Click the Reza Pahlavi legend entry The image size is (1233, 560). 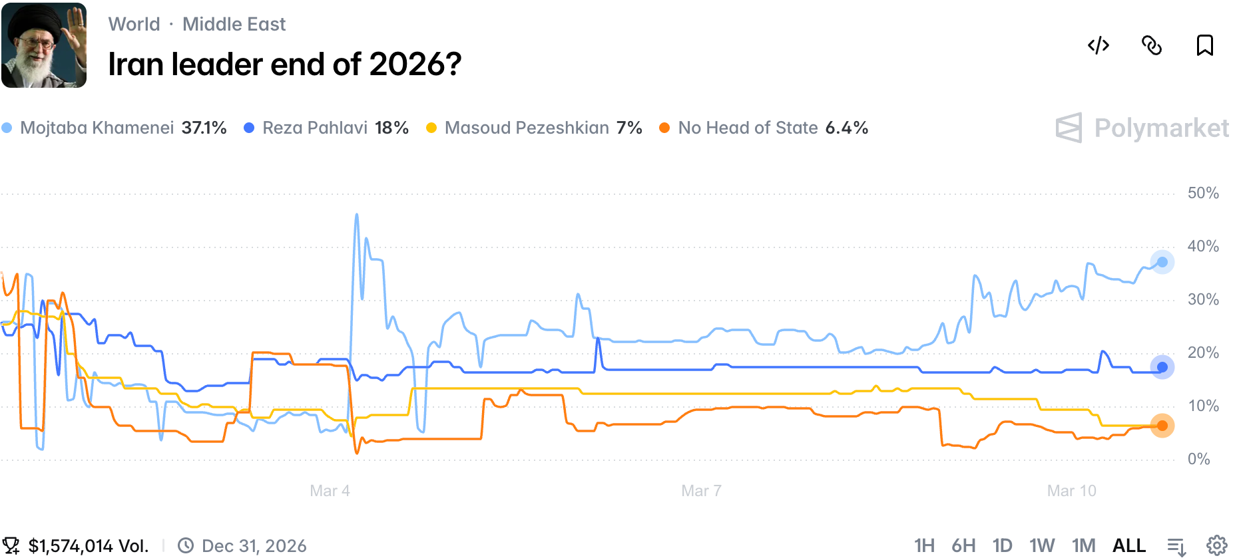coord(326,128)
